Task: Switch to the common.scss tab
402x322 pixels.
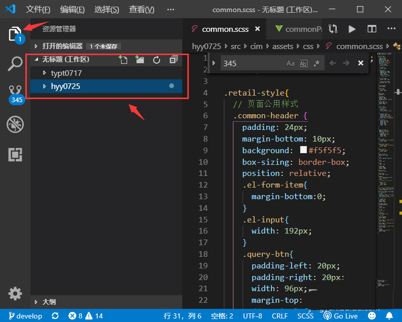Action: click(x=225, y=29)
